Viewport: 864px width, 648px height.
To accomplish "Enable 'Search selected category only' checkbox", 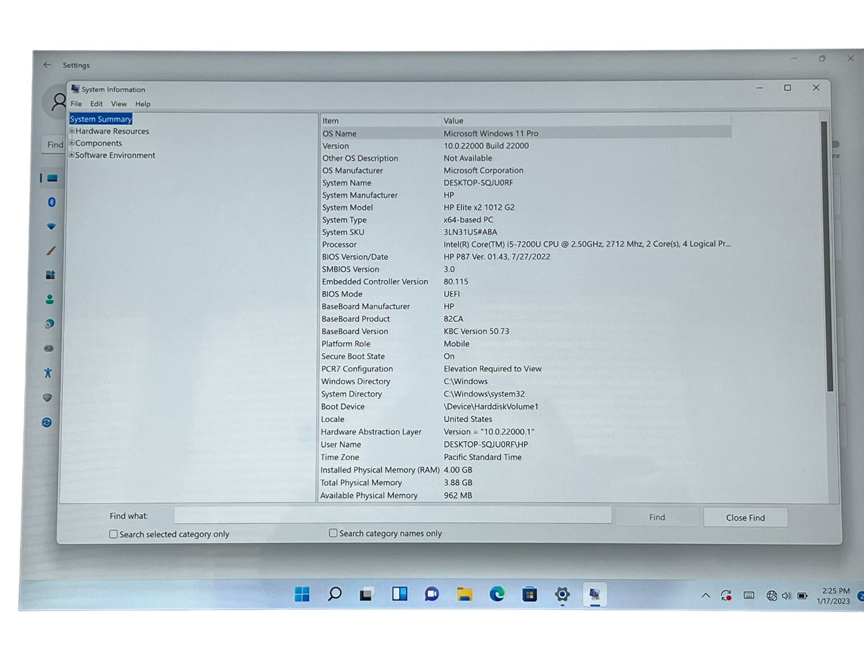I will (x=113, y=534).
